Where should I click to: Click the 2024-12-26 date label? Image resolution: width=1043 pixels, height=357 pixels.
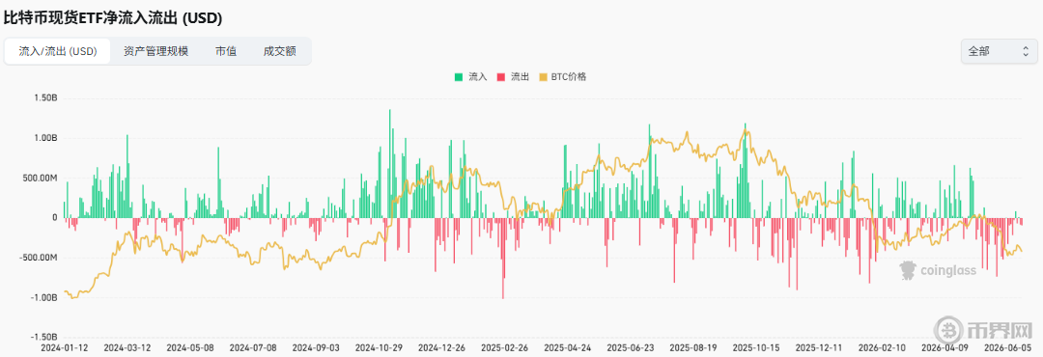[441, 347]
